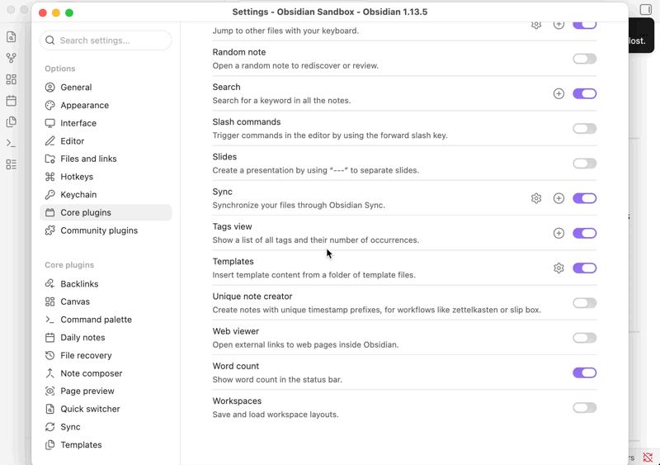660x465 pixels.
Task: Turn on the Slides plugin switch
Action: [584, 164]
